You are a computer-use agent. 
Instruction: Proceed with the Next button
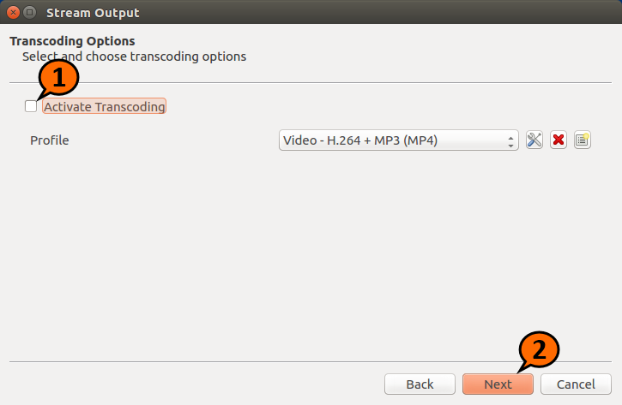click(x=498, y=384)
